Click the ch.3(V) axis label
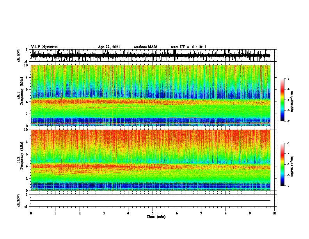The width and height of the screenshot is (309, 239). coord(19,200)
